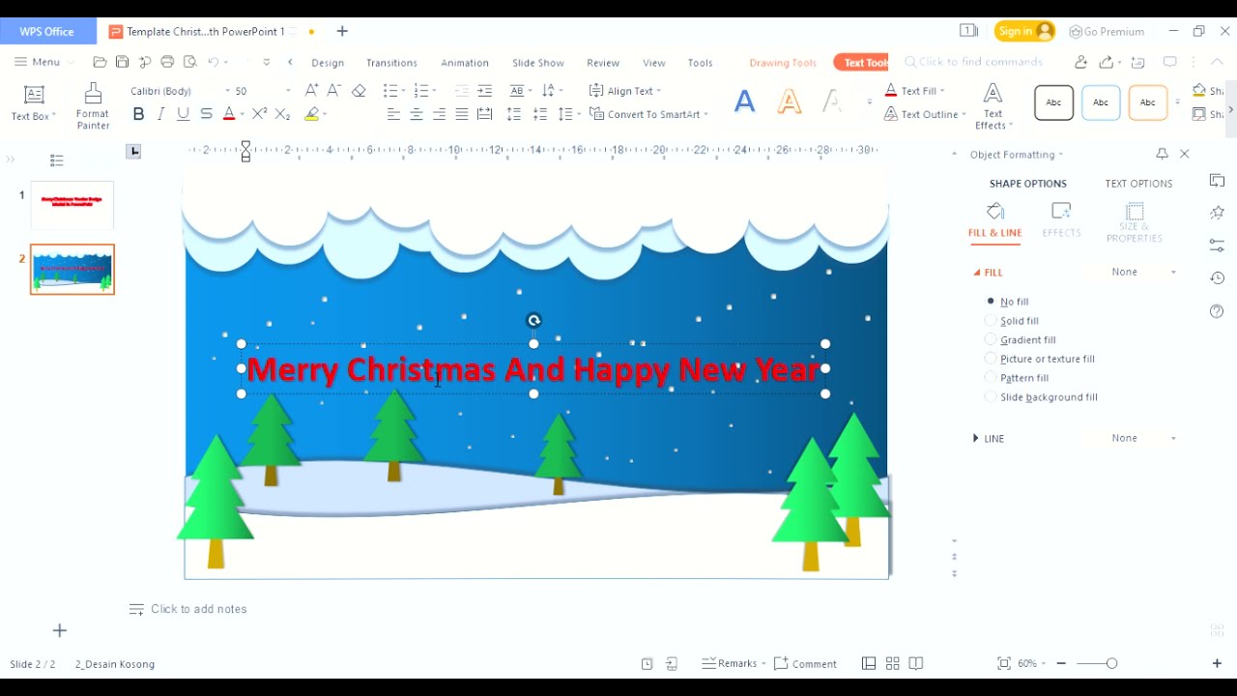Select slide 1 thumbnail
Screen dimensions: 1237x696
pos(72,205)
